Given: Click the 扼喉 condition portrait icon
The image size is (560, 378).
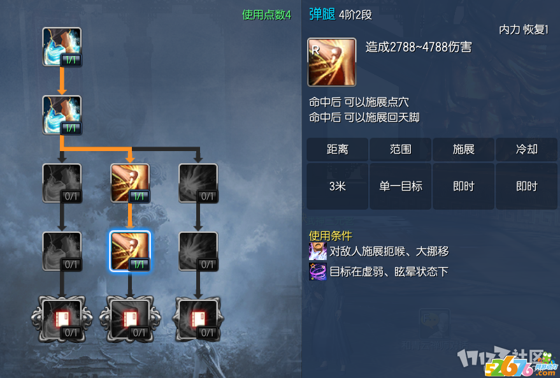Looking at the screenshot, I should 317,251.
